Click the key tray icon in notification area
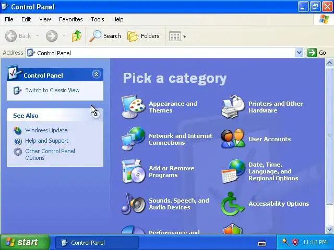This screenshot has height=250, width=334. click(285, 242)
